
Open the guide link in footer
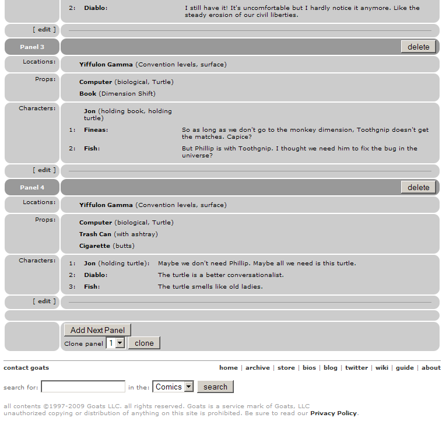pos(405,368)
